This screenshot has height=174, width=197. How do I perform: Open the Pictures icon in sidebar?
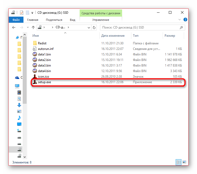[19, 111]
